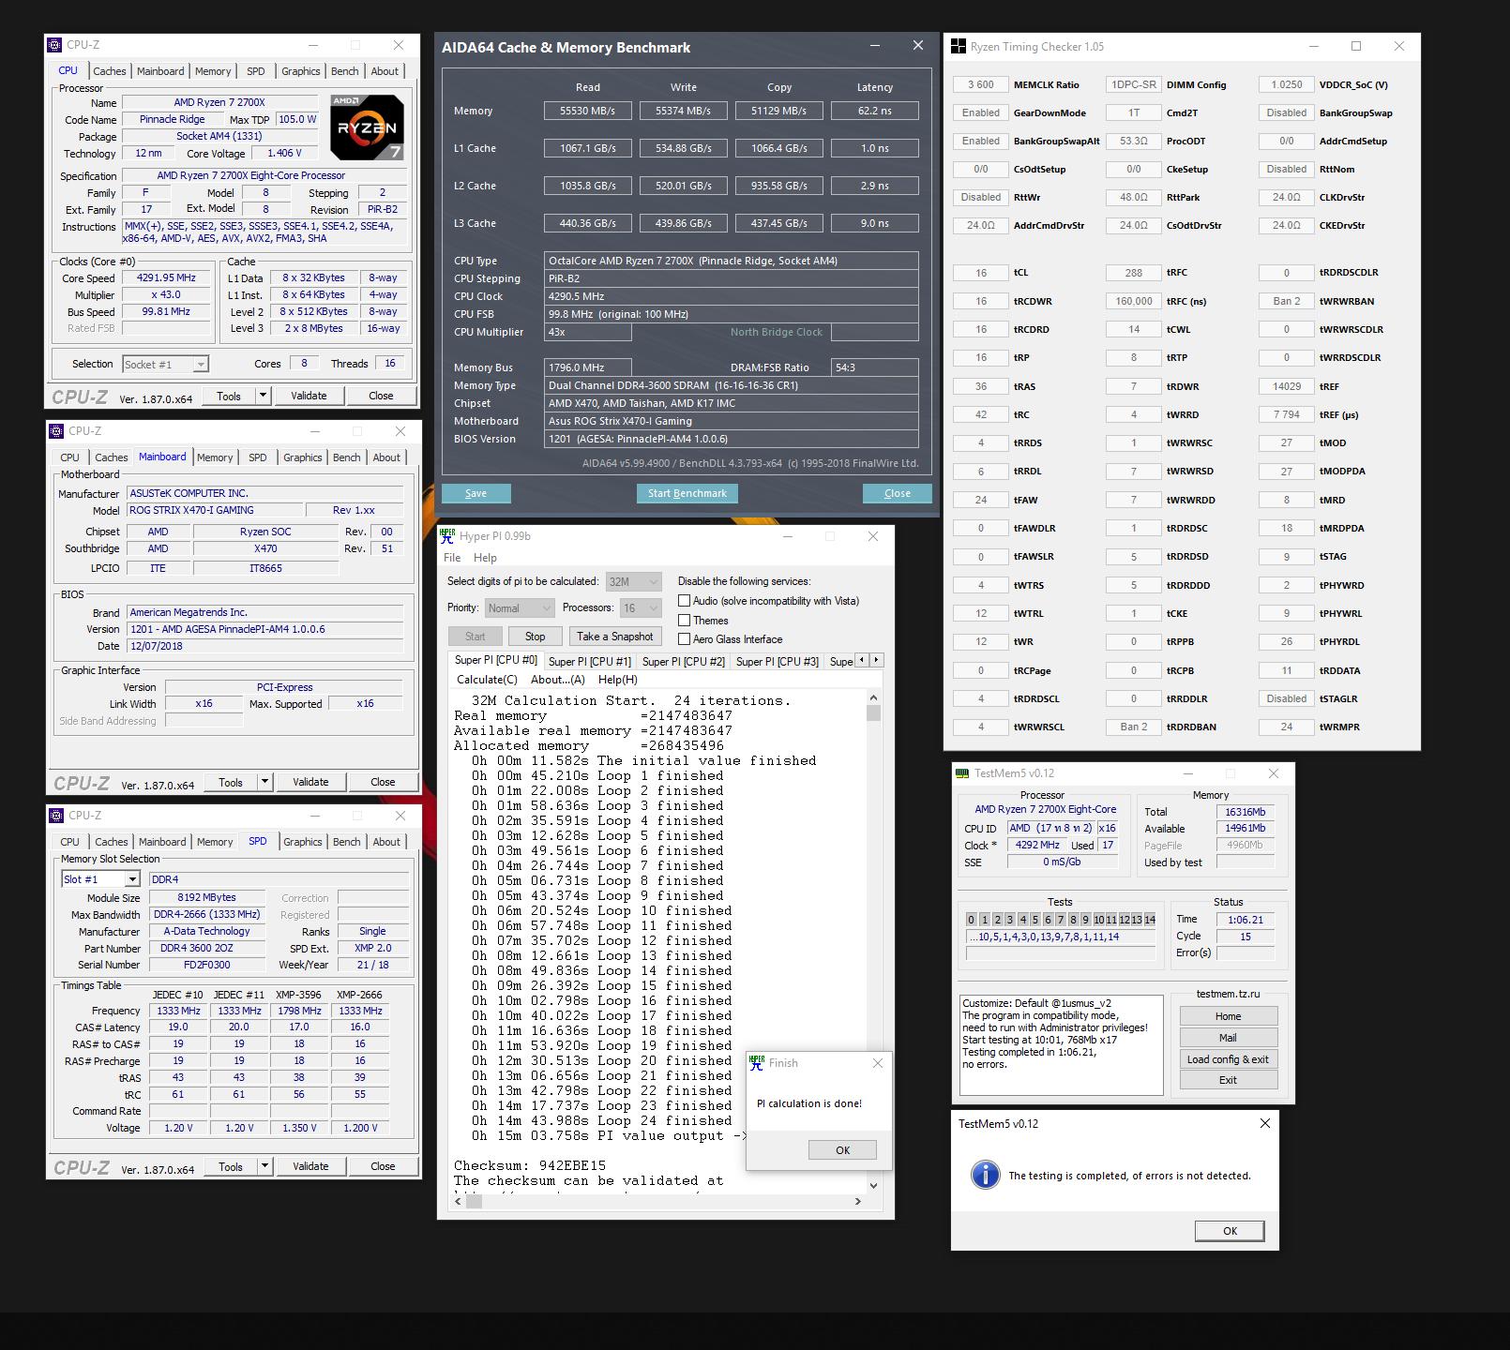Image resolution: width=1510 pixels, height=1350 pixels.
Task: Click the Memory Read 55530 MB/s field
Action: point(588,111)
